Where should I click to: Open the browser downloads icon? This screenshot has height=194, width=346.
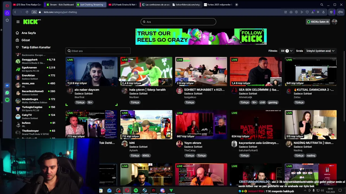tap(312, 12)
